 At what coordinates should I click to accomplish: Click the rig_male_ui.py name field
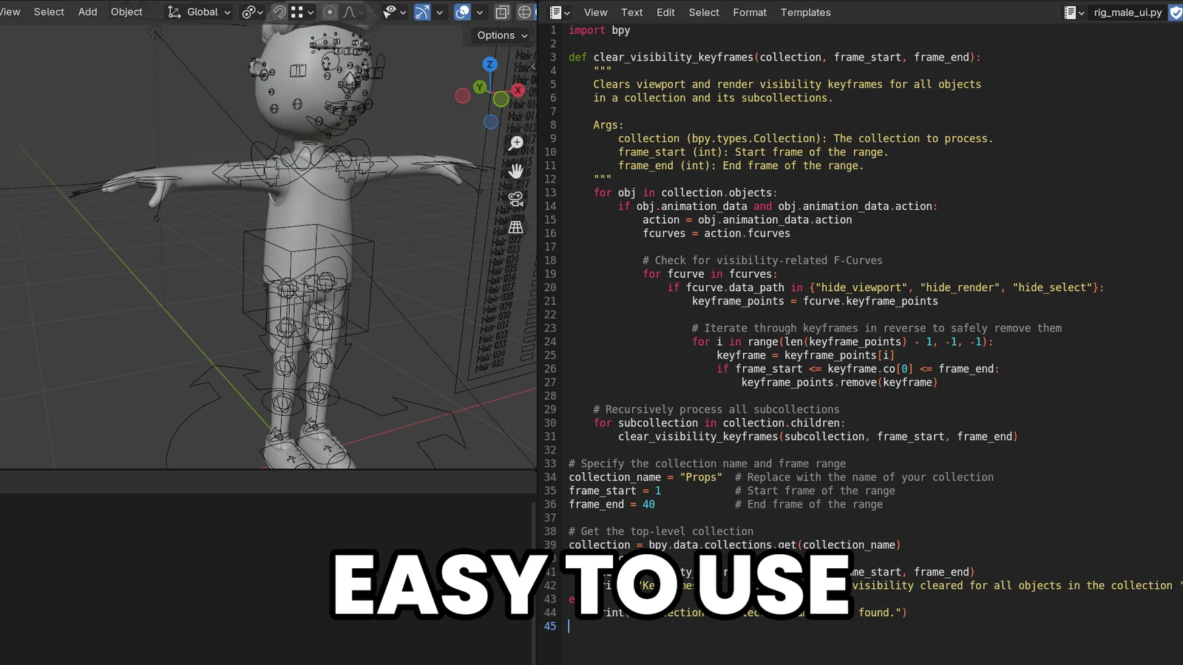1127,13
